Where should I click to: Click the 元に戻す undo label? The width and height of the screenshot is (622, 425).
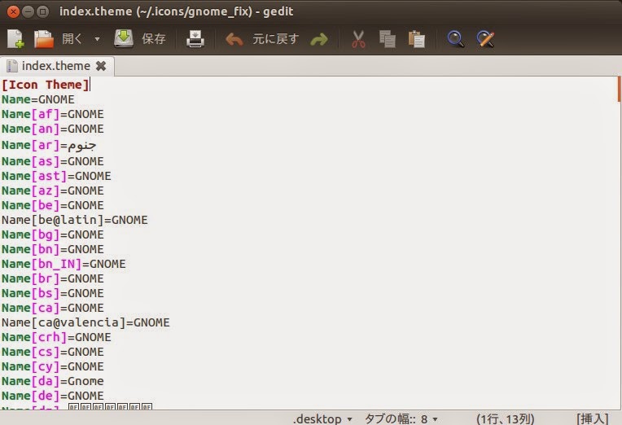point(275,39)
